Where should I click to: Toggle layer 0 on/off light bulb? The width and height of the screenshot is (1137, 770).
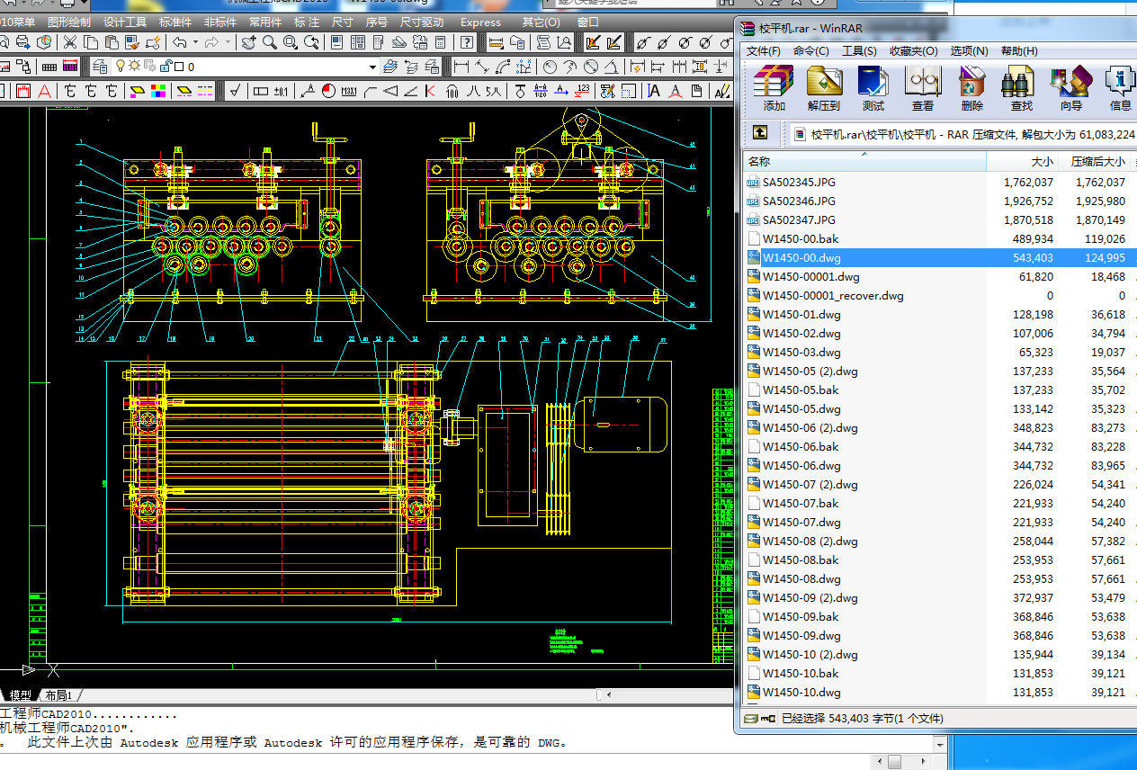coord(121,67)
